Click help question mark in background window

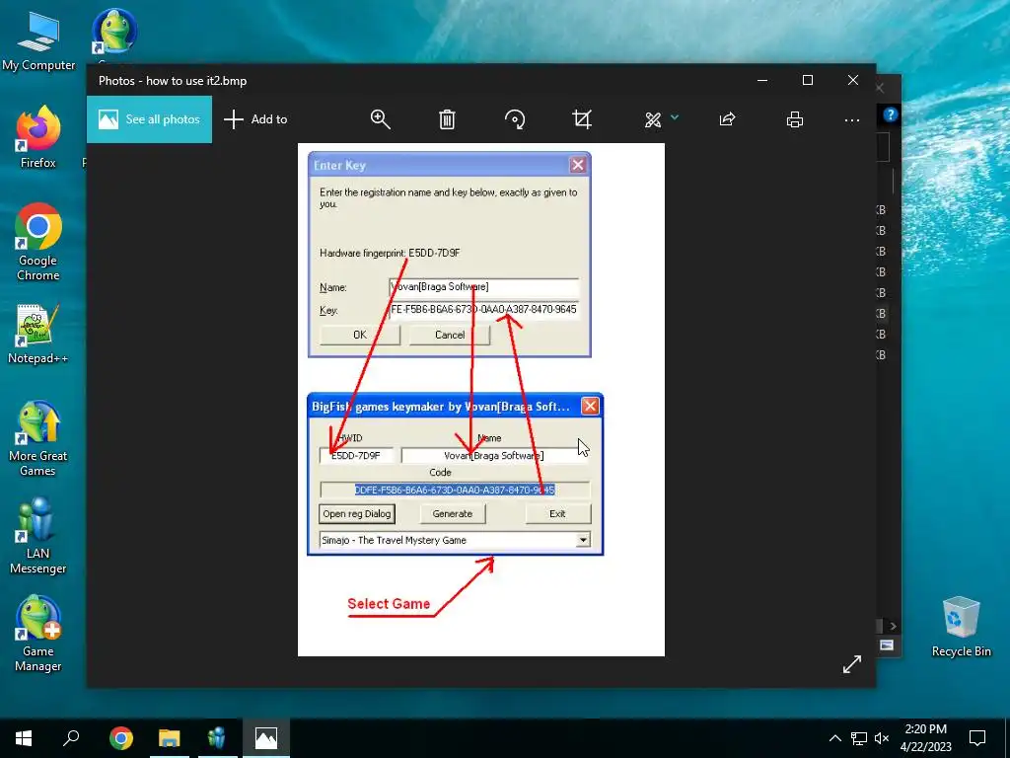pos(891,114)
